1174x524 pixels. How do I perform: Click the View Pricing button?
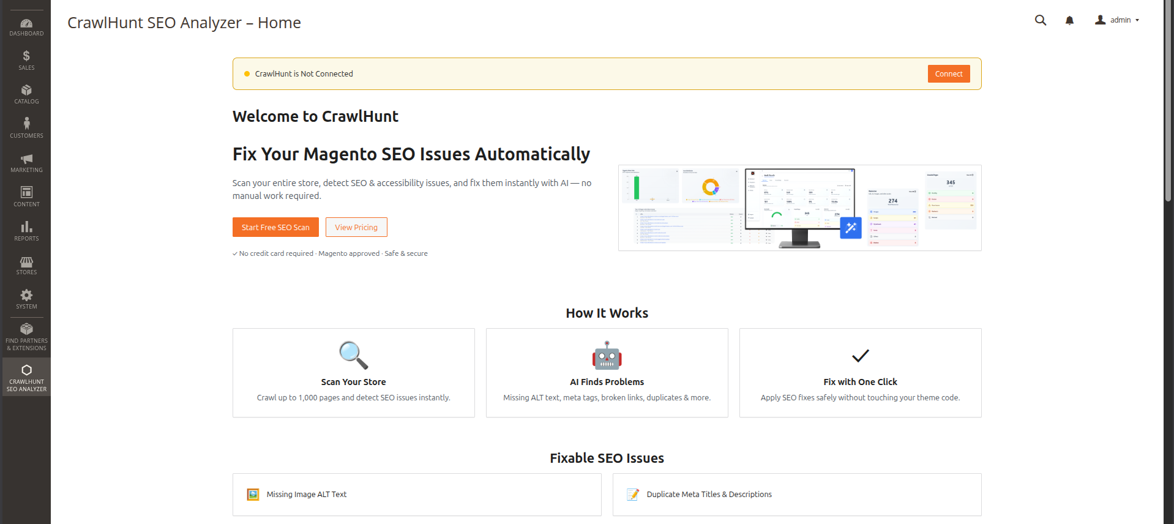(356, 227)
